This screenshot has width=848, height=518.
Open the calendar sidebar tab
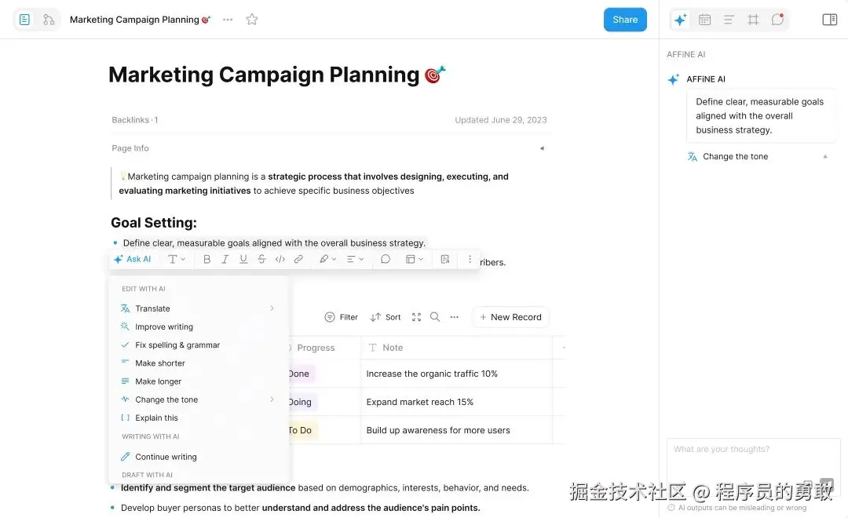coord(704,20)
